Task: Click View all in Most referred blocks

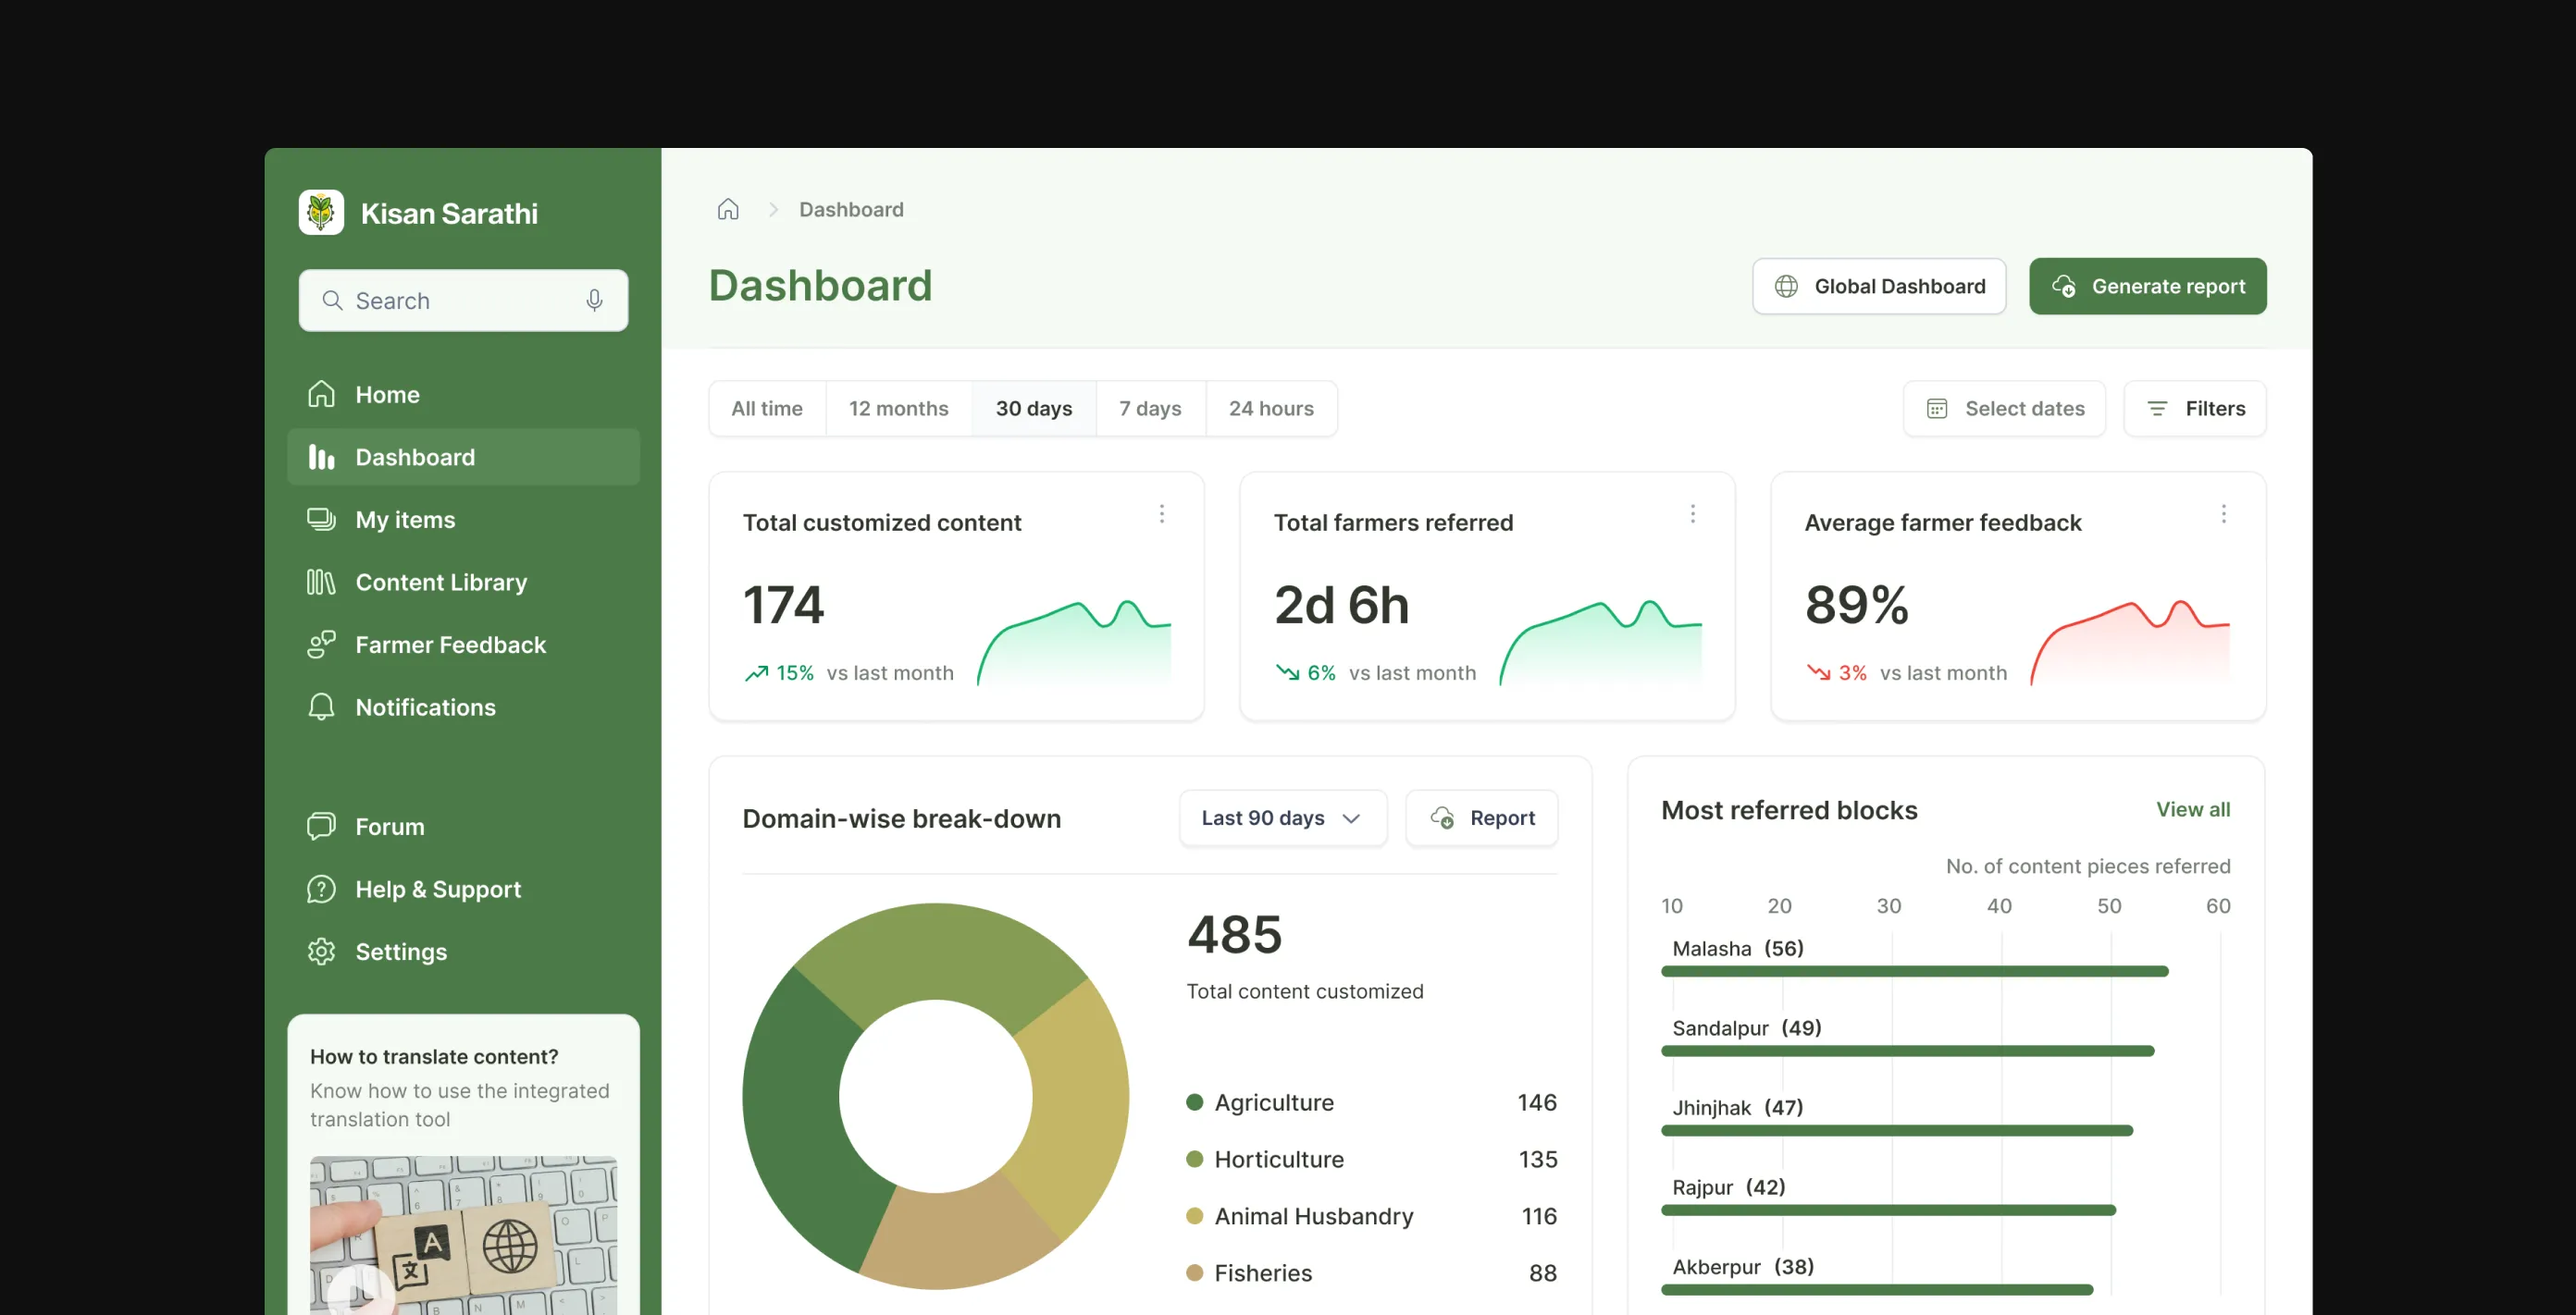Action: click(x=2193, y=809)
